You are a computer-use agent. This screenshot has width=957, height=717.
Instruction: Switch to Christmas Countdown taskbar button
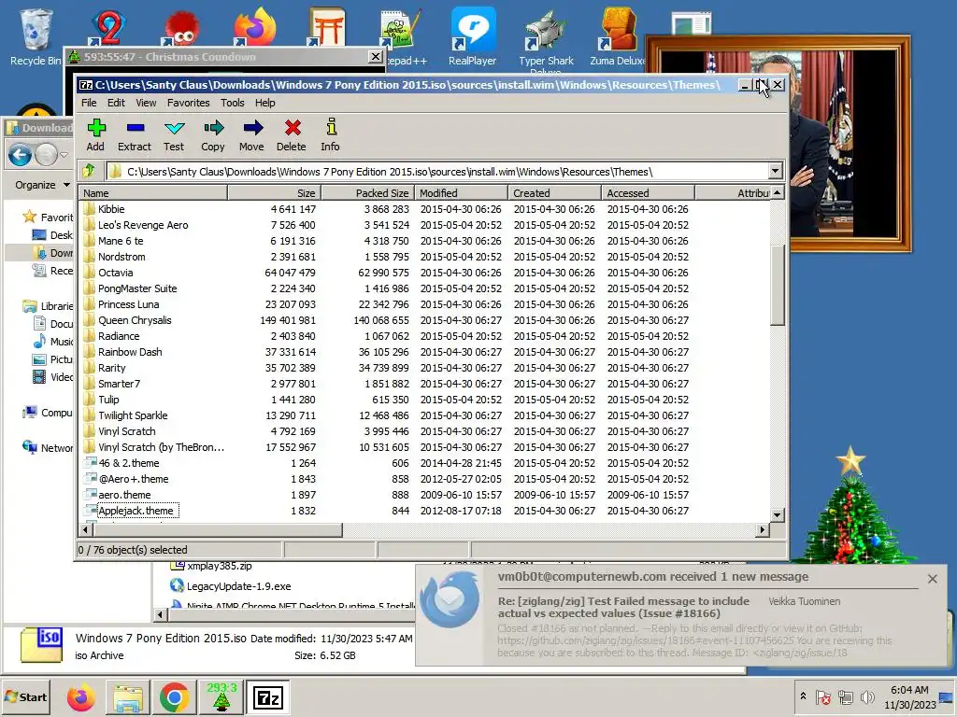221,697
